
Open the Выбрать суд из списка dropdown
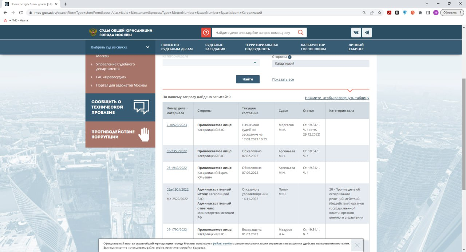tap(121, 47)
